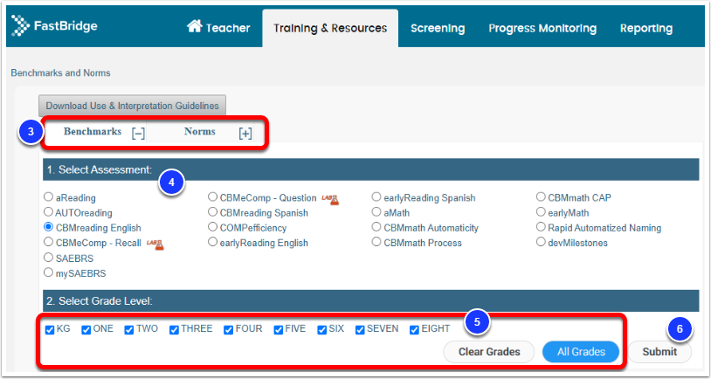Image resolution: width=711 pixels, height=379 pixels.
Task: Select the Norms tab label
Action: (x=199, y=132)
